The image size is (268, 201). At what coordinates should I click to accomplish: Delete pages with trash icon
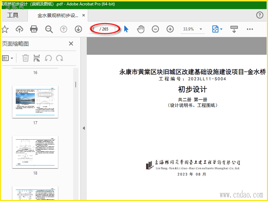click(x=25, y=58)
